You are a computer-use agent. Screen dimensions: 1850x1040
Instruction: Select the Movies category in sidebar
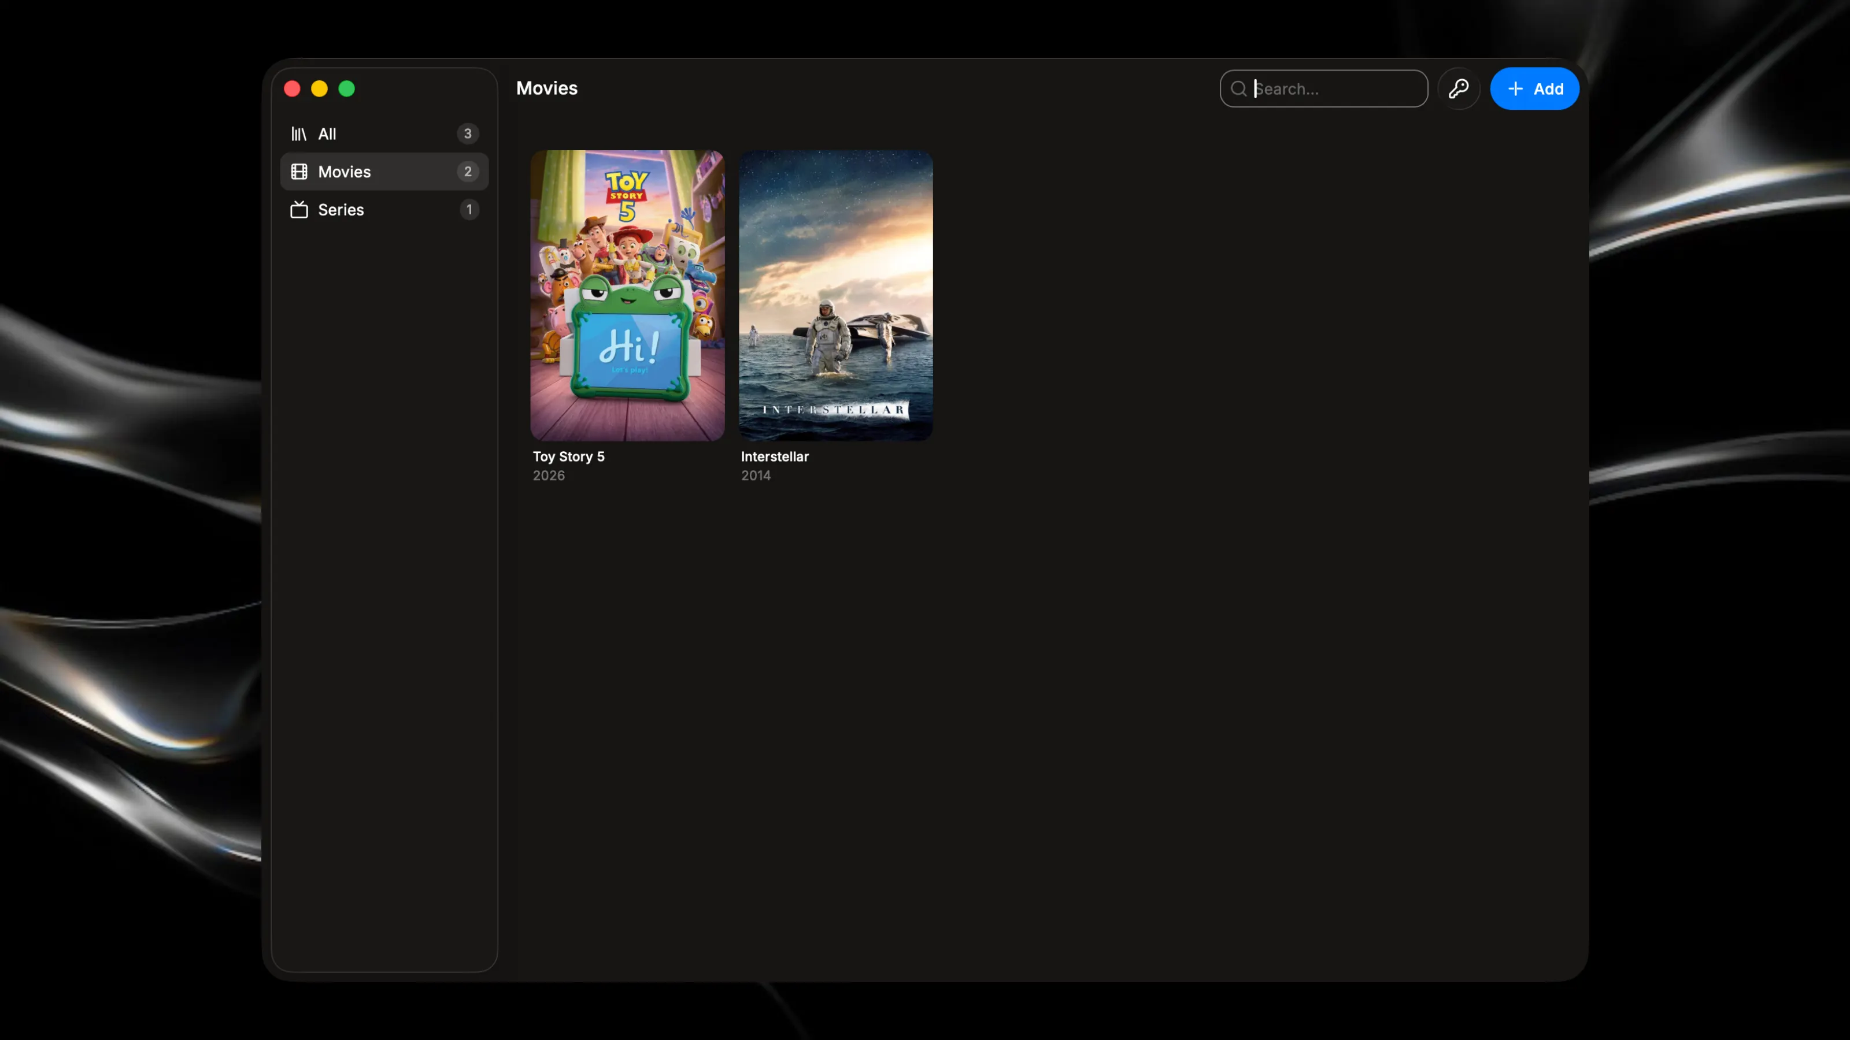click(384, 172)
